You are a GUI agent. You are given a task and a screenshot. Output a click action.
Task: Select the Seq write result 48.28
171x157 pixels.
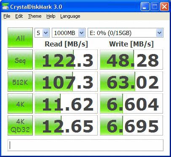click(x=131, y=60)
